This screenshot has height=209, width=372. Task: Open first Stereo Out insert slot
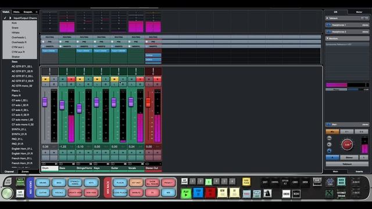(x=153, y=55)
